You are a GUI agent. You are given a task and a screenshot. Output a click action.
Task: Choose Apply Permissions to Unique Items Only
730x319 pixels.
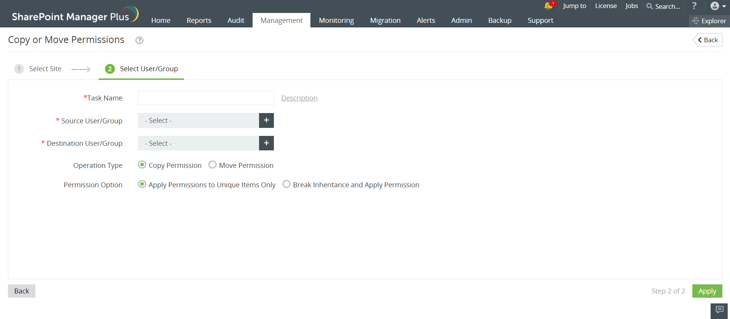pos(142,184)
